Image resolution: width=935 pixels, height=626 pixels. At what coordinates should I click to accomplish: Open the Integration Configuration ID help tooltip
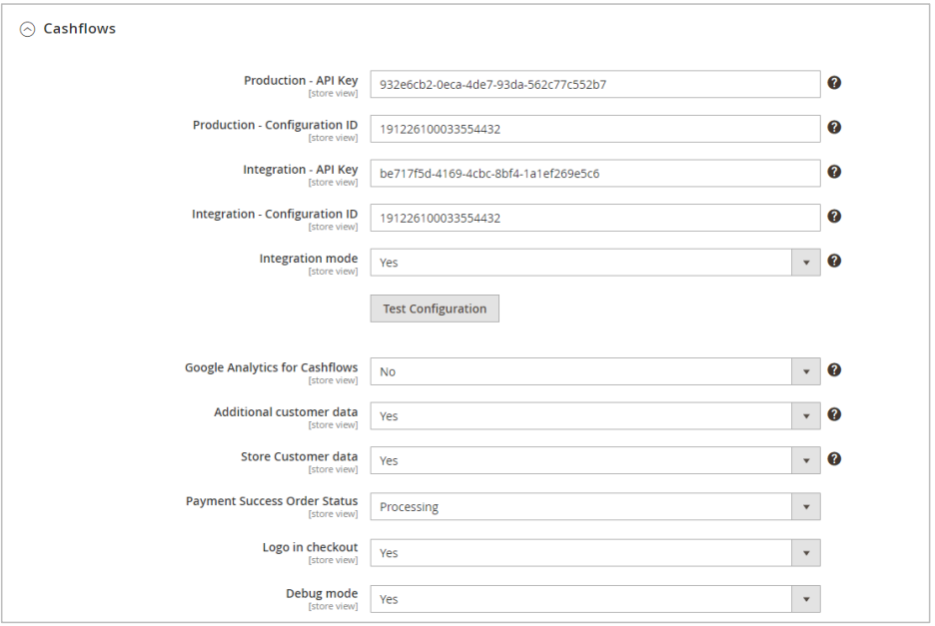click(x=834, y=216)
